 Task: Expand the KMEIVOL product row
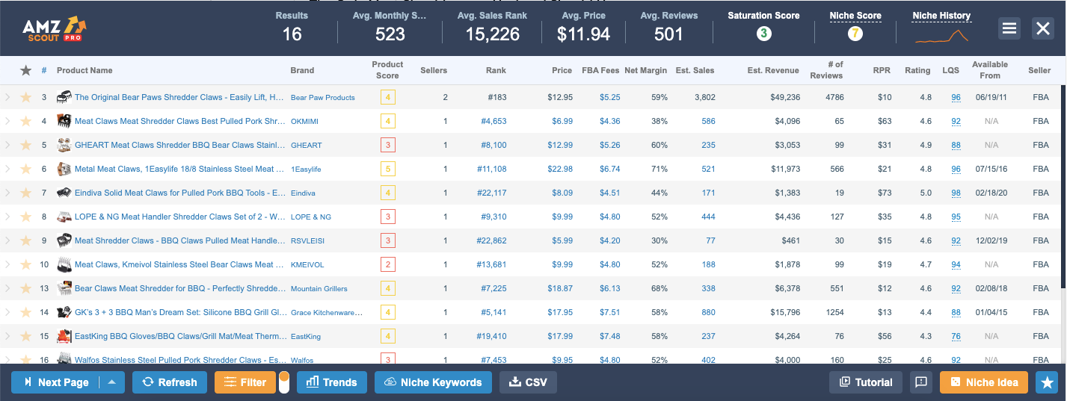(7, 264)
